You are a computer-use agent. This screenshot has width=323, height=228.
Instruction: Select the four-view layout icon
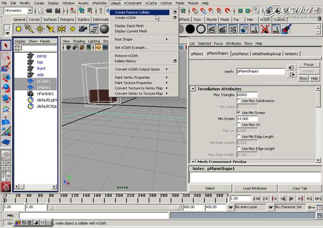(6, 166)
